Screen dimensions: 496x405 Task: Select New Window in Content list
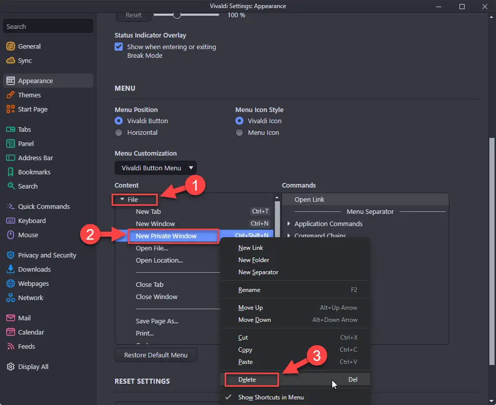tap(194, 224)
